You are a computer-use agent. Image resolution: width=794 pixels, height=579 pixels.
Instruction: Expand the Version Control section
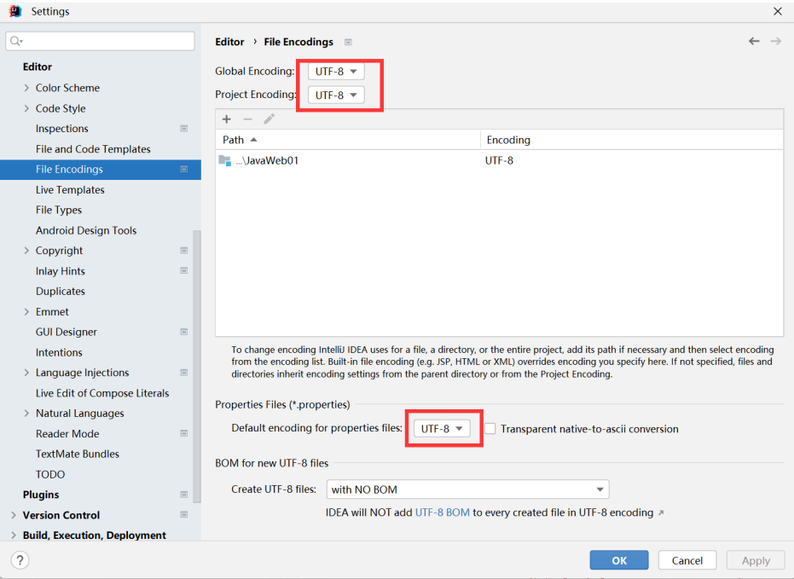click(14, 515)
